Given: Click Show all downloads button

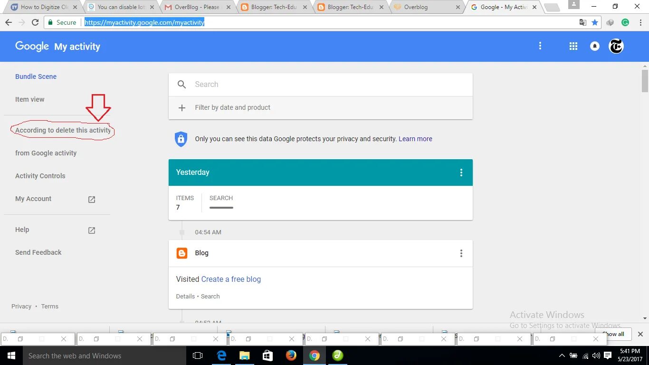Looking at the screenshot, I should [x=613, y=334].
